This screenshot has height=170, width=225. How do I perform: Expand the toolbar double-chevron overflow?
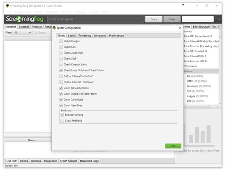pos(218,19)
